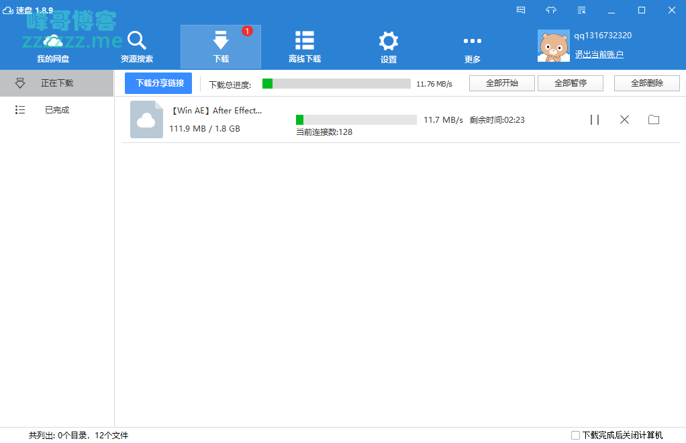Click the feedback message icon in title bar
The width and height of the screenshot is (686, 443).
pos(521,10)
